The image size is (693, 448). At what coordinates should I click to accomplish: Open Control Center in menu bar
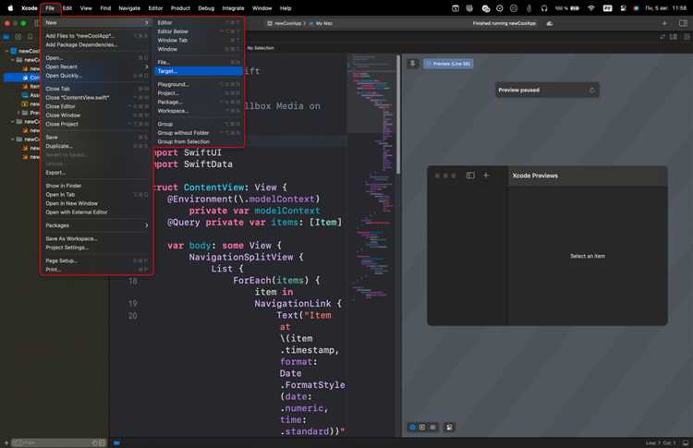[x=623, y=8]
